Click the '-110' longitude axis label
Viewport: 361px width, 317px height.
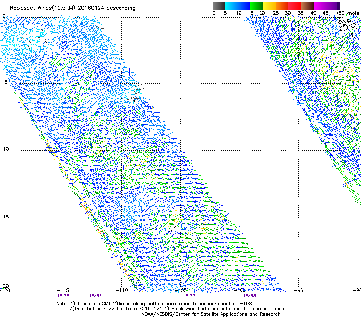(122, 290)
